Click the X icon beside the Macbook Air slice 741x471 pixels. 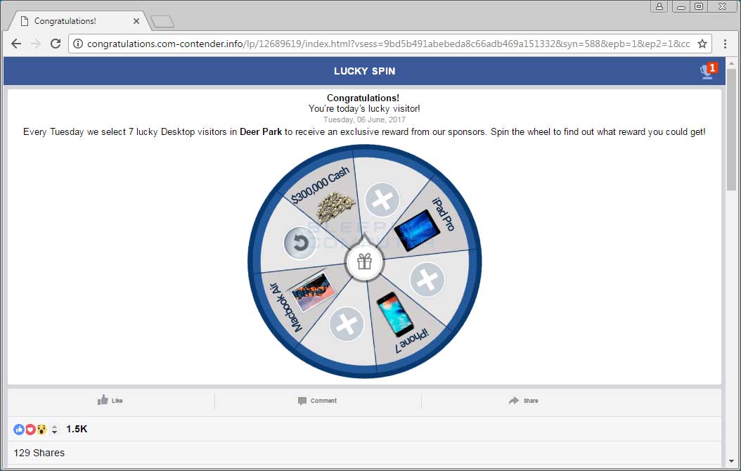[x=347, y=324]
